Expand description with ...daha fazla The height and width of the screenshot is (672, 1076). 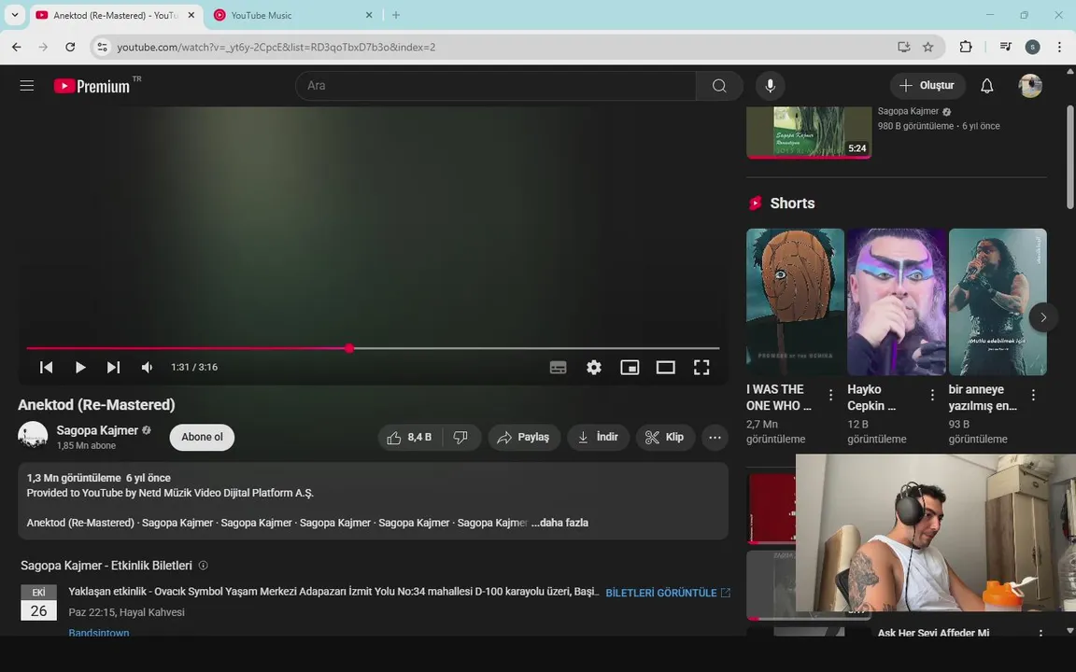click(x=560, y=523)
